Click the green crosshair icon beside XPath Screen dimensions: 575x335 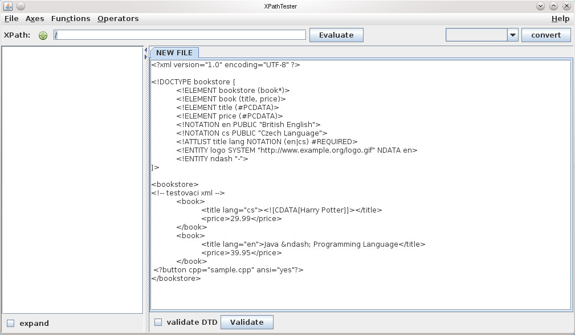tap(43, 35)
